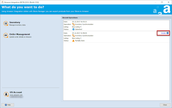Click 'Inventory Synchronization' text for New Listing 3
The height and width of the screenshot is (108, 172).
(84, 35)
